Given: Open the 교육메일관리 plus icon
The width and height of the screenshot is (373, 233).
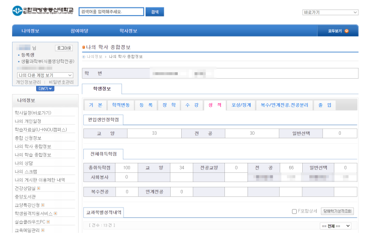Looking at the screenshot, I should click(43, 230).
